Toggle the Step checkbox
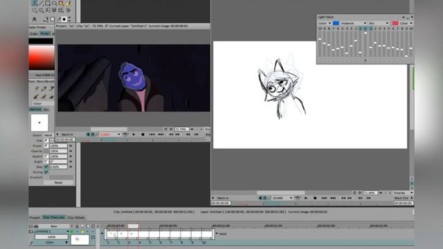Image resolution: width=443 pixels, height=249 pixels. click(46, 167)
